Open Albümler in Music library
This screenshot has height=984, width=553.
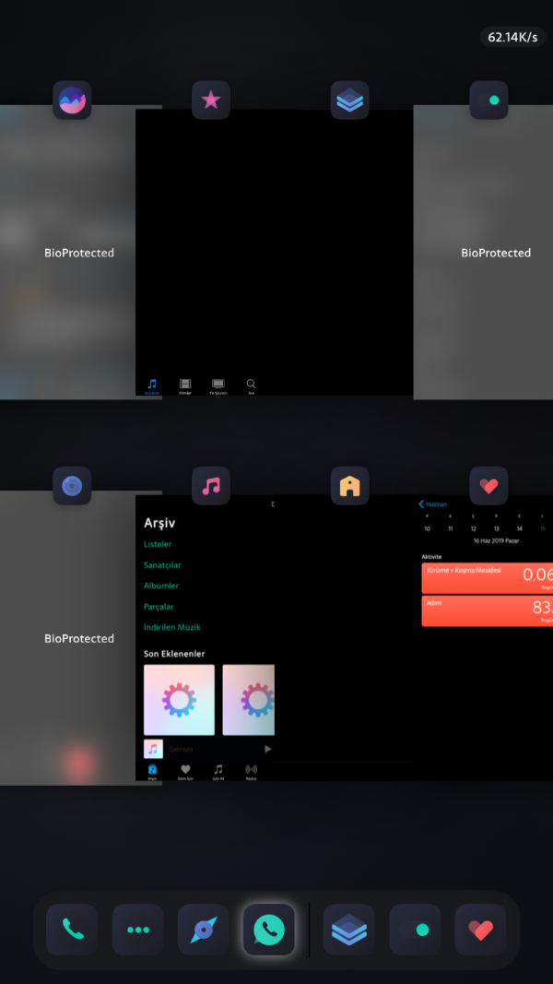(x=161, y=586)
